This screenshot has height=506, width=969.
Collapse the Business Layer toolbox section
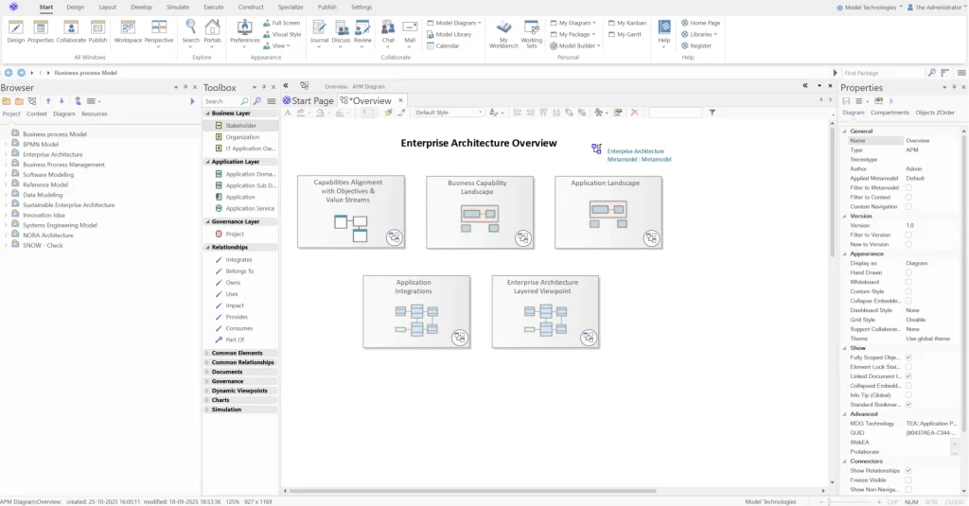[207, 113]
